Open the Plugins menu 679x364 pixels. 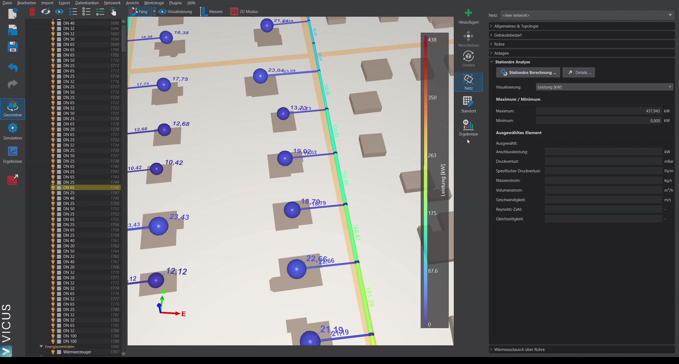(x=175, y=3)
